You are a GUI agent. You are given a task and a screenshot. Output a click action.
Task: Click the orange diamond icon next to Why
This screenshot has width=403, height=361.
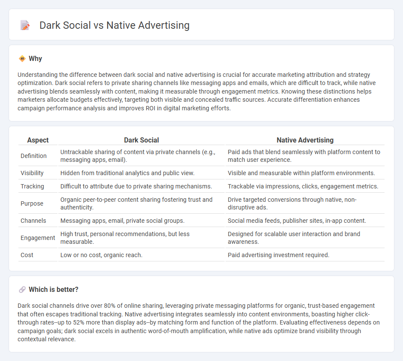(x=22, y=59)
